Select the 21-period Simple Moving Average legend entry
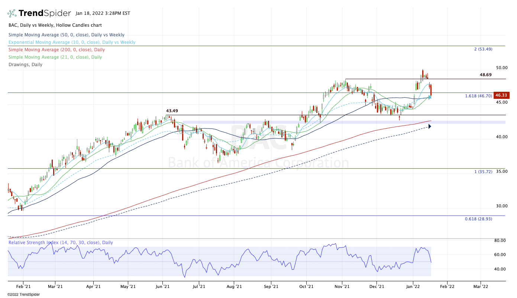This screenshot has width=517, height=298. point(55,57)
